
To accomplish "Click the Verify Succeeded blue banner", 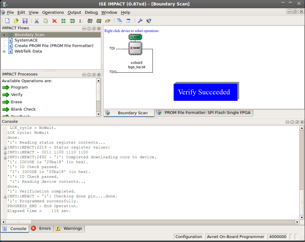I will [x=205, y=92].
